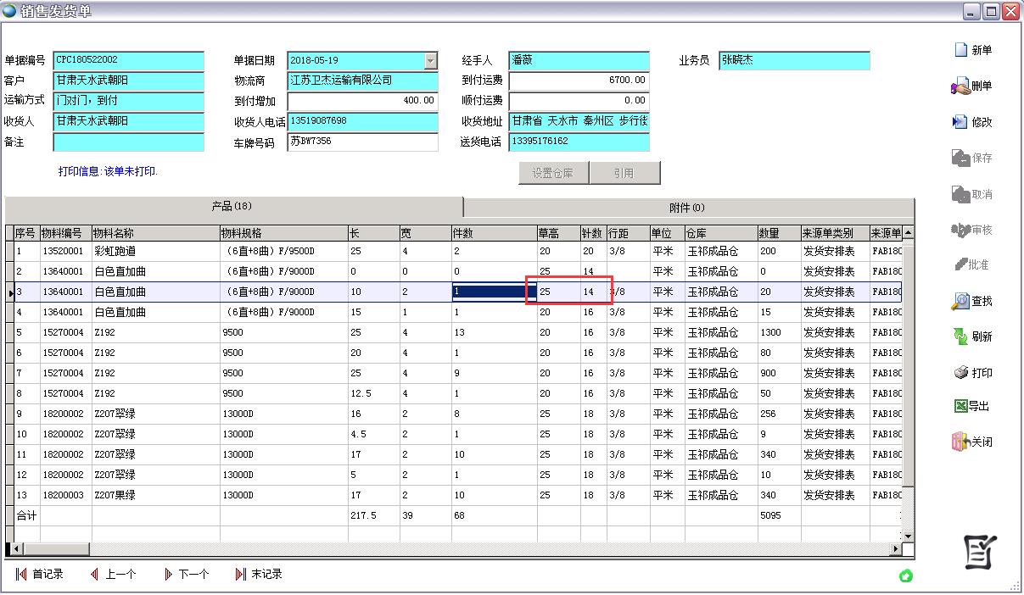This screenshot has height=595, width=1024.
Task: Save changes with the 保存 icon
Action: 975,158
